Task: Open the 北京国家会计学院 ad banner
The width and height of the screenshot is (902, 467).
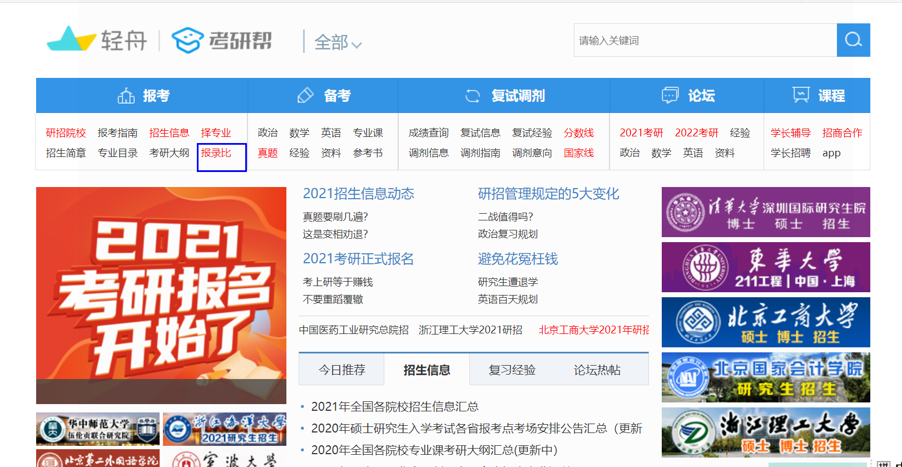Action: [x=766, y=377]
